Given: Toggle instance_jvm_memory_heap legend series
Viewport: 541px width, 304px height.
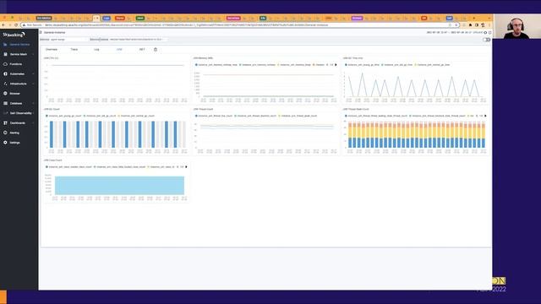Looking at the screenshot, I should pyautogui.click(x=294, y=65).
